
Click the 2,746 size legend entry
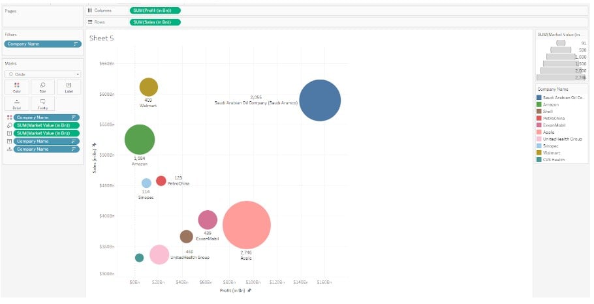561,78
